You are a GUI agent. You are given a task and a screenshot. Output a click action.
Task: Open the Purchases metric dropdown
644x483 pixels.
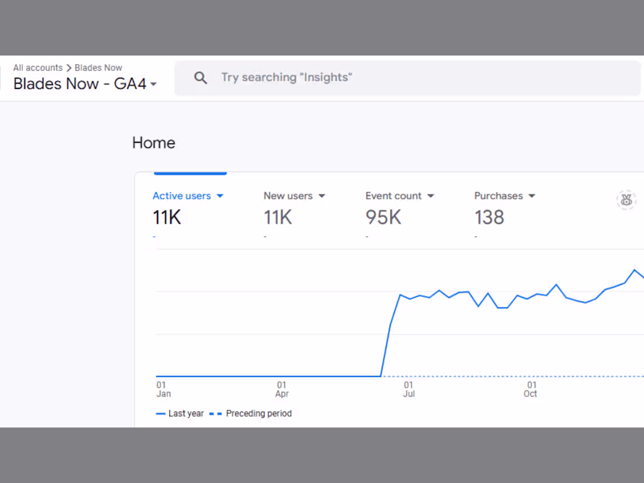[x=532, y=196]
